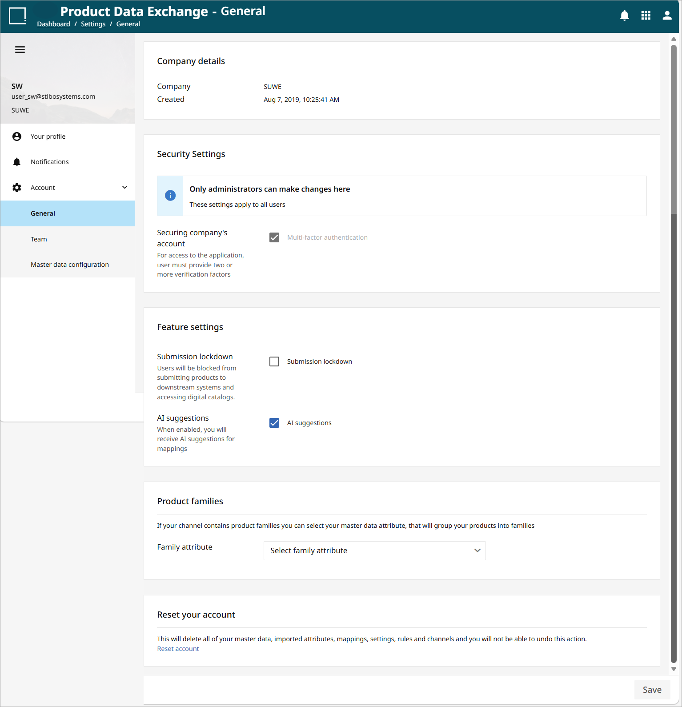Viewport: 682px width, 707px height.
Task: Click the application logo square icon
Action: [x=17, y=16]
